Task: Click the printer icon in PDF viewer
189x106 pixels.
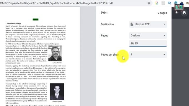Action: pos(184,13)
